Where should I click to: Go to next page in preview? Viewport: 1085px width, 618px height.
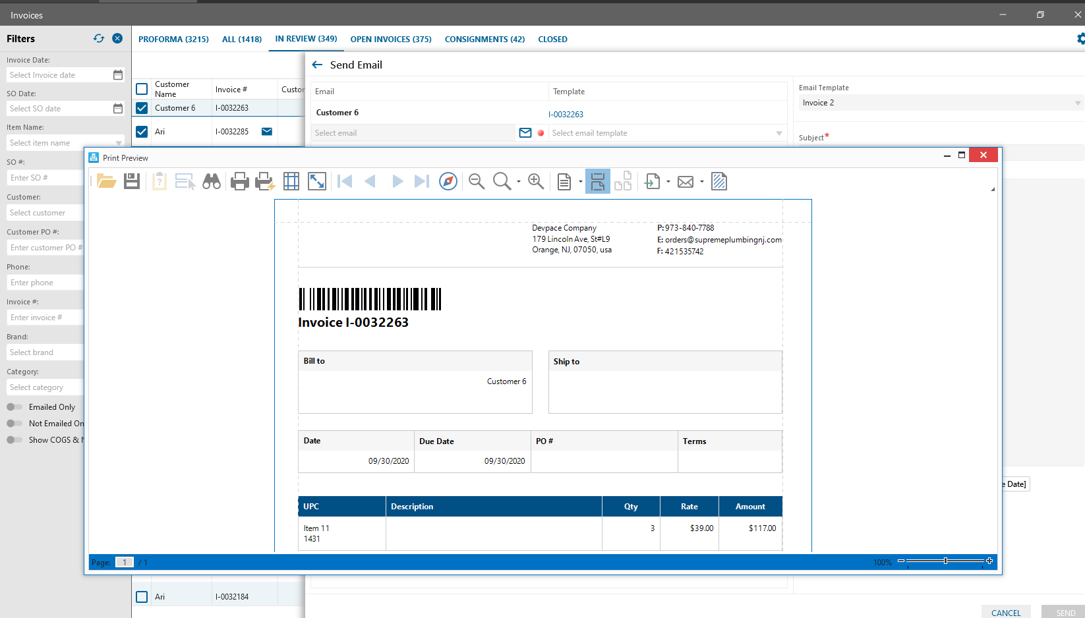click(x=397, y=181)
